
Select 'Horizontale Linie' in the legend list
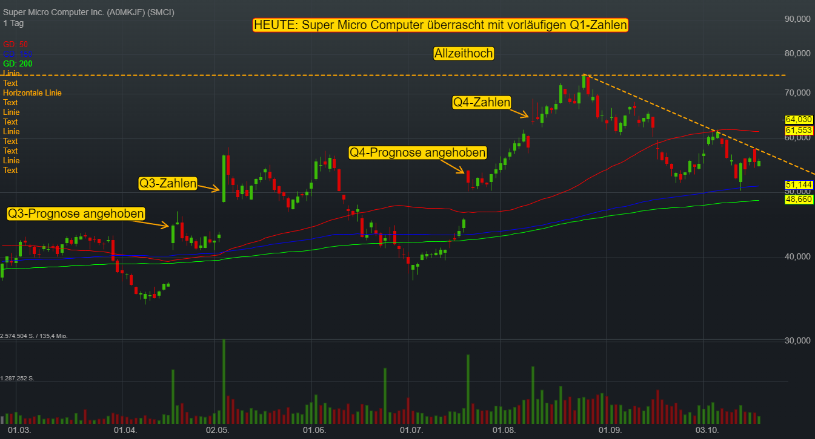click(32, 93)
